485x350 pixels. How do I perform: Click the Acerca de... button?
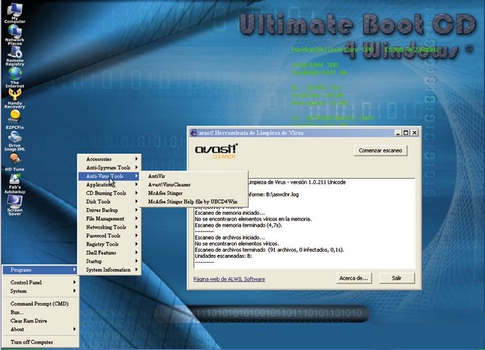353,278
